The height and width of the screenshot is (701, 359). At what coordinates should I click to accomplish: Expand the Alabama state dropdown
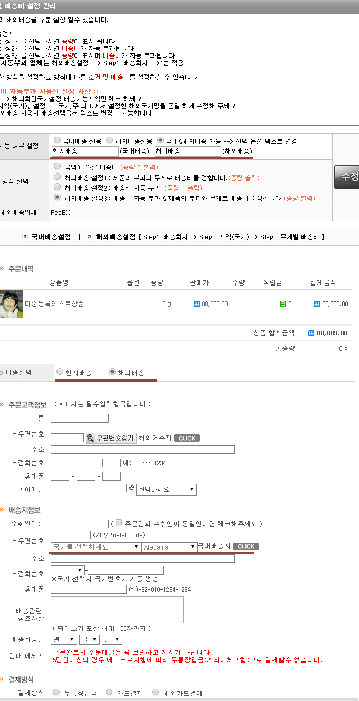[169, 547]
